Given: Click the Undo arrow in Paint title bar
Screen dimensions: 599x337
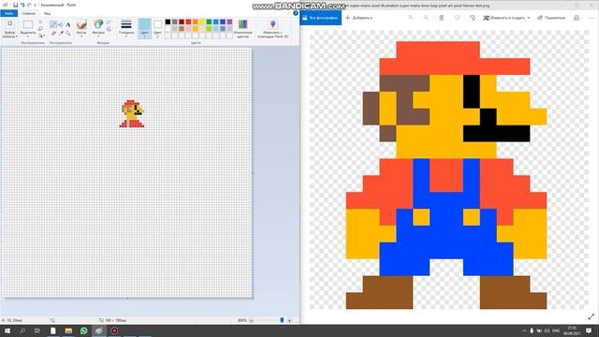Looking at the screenshot, I should 22,5.
